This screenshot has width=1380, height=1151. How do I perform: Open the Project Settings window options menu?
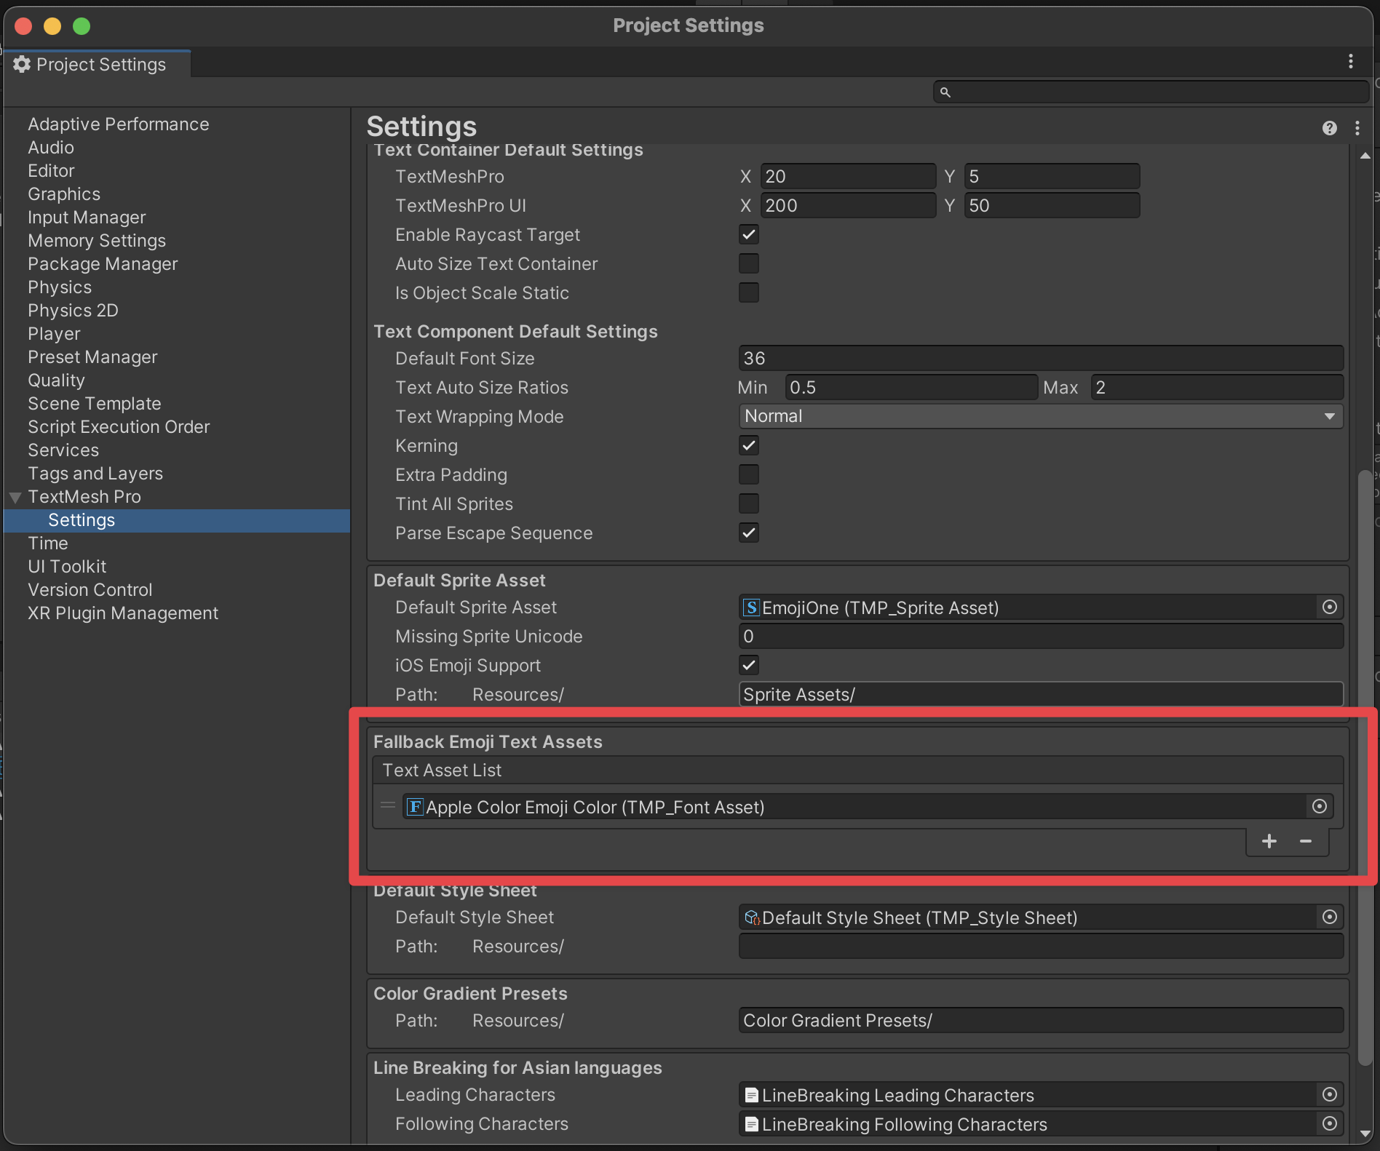coord(1350,62)
